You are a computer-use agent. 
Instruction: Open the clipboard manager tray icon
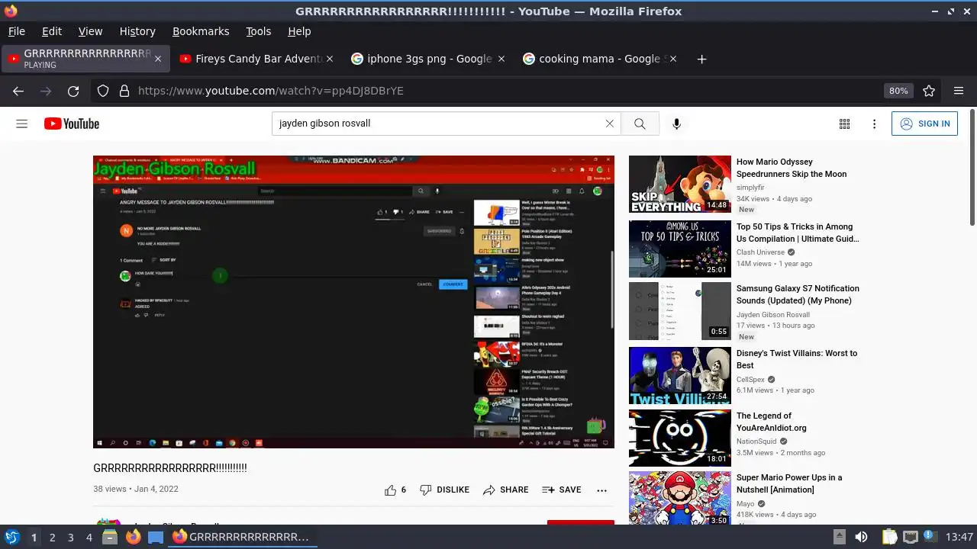890,537
